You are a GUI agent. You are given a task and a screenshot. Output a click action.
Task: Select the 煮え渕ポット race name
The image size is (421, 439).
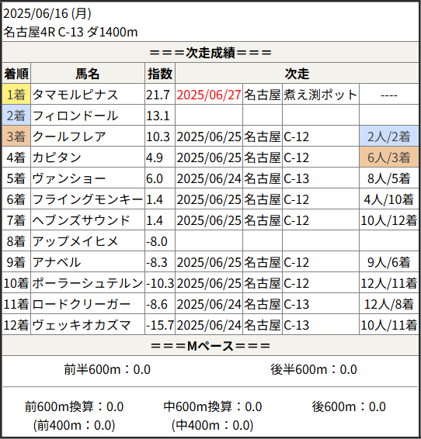point(320,95)
